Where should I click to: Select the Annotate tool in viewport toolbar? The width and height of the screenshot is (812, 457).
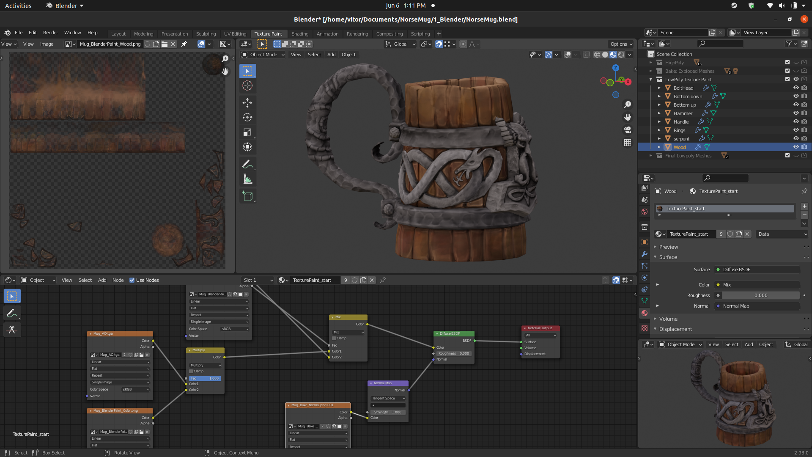pyautogui.click(x=247, y=164)
